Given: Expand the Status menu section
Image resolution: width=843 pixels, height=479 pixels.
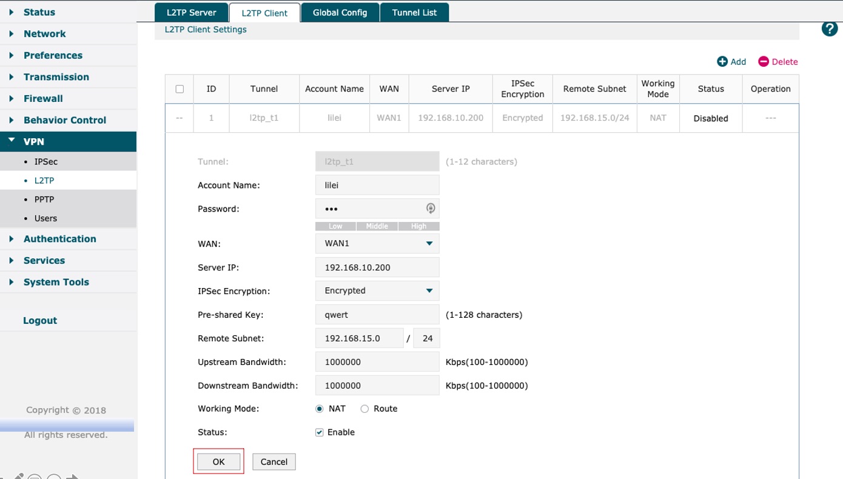Looking at the screenshot, I should coord(68,12).
